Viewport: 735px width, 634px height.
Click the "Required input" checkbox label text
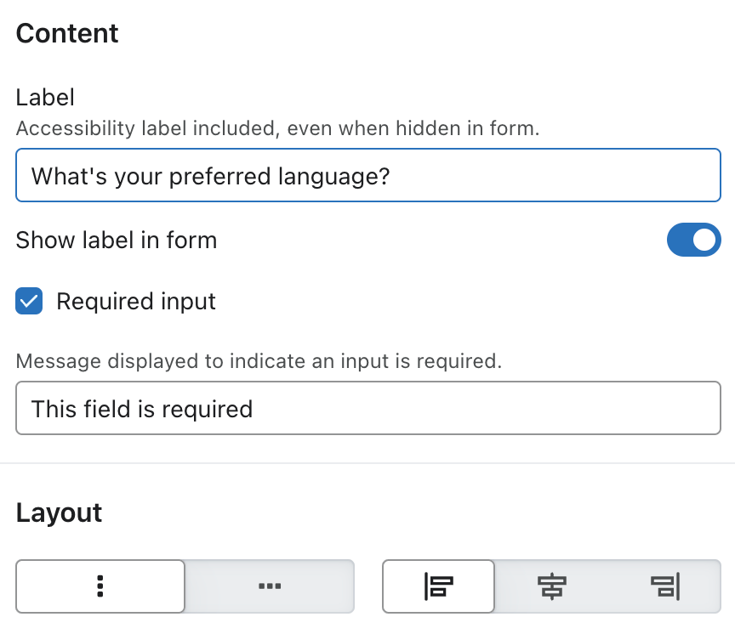(x=136, y=302)
